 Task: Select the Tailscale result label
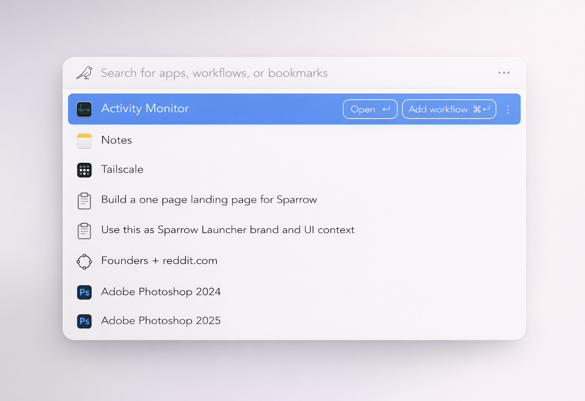122,170
